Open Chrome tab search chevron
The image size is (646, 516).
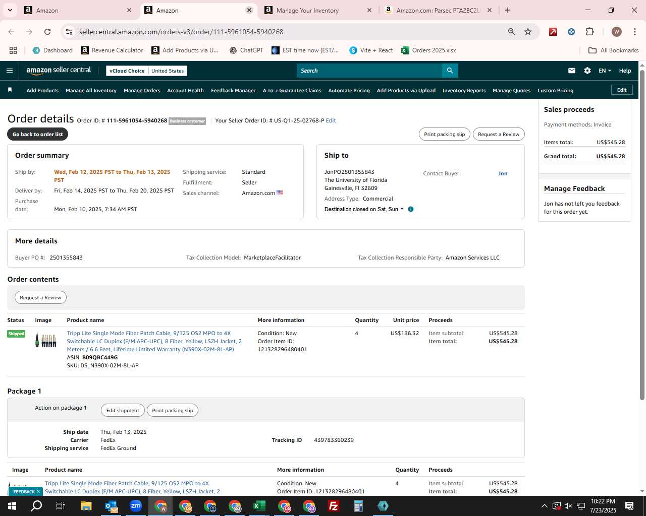tap(10, 10)
